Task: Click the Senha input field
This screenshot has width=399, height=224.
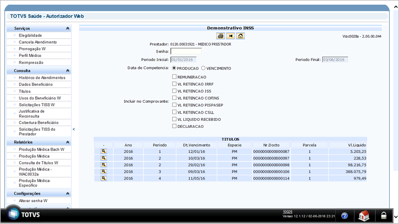Action: 186,51
